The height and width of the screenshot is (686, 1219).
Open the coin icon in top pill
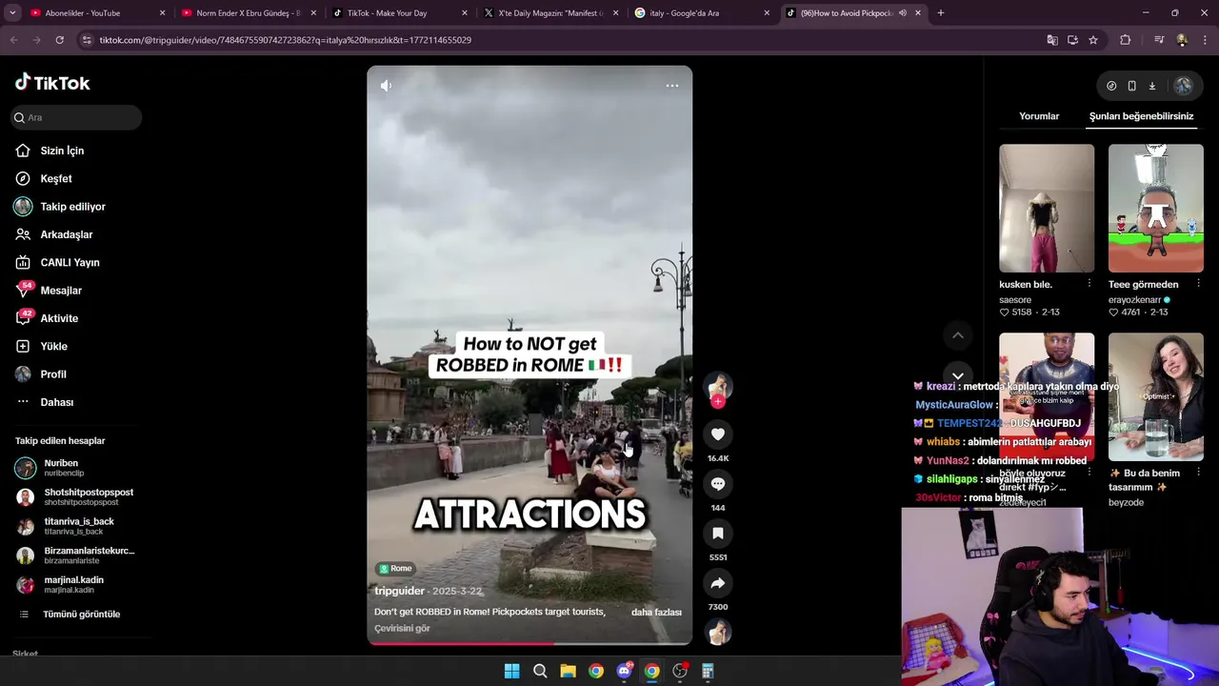click(x=1111, y=86)
